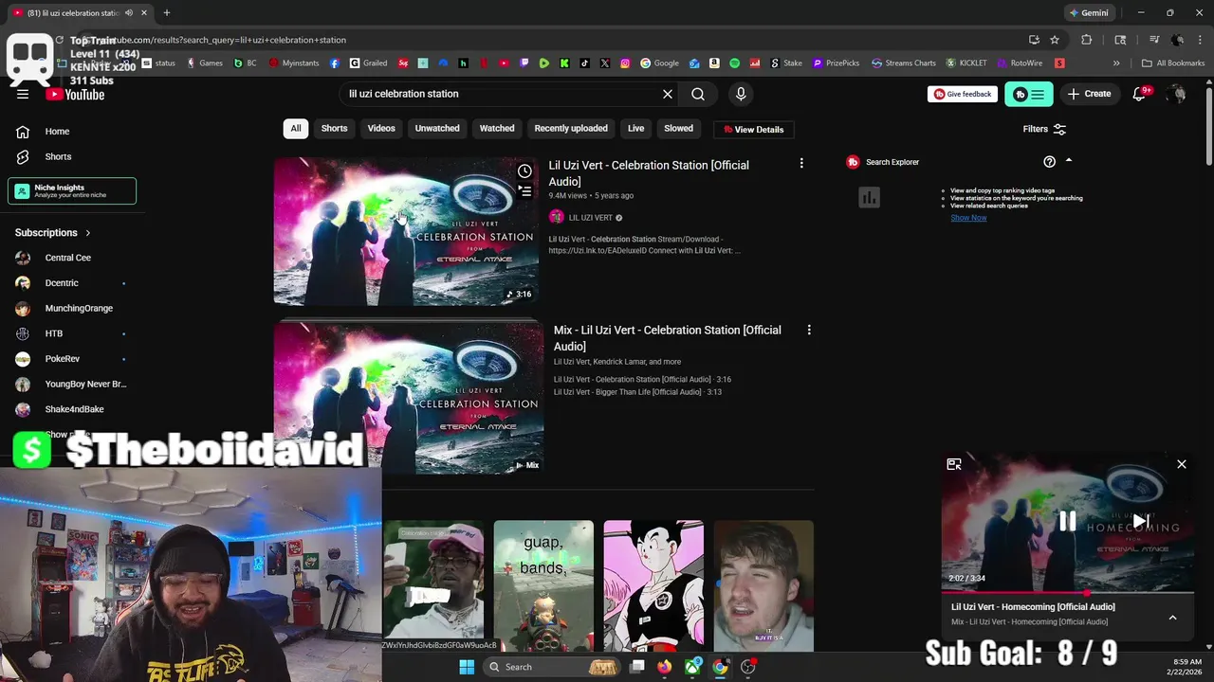The image size is (1214, 682).
Task: Bookmark this page with the star icon
Action: click(1055, 40)
